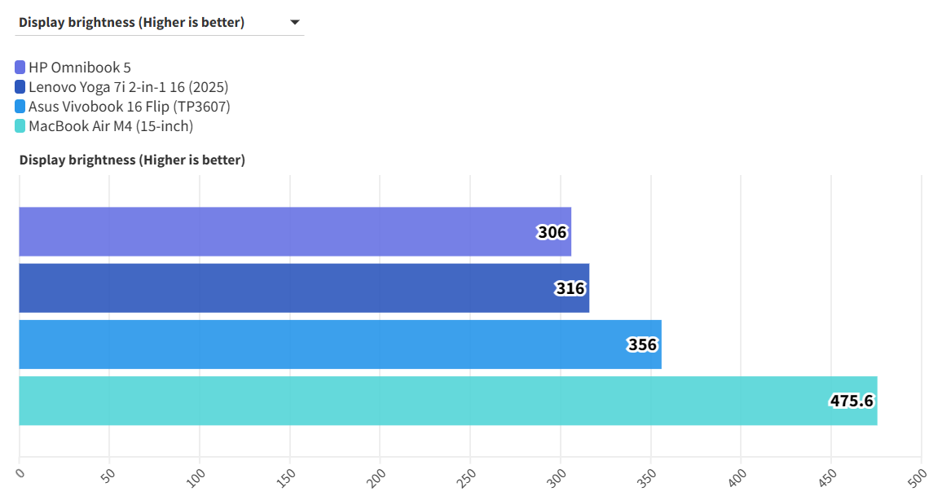
Task: Open the Display brightness benchmark dropdown
Action: (159, 23)
